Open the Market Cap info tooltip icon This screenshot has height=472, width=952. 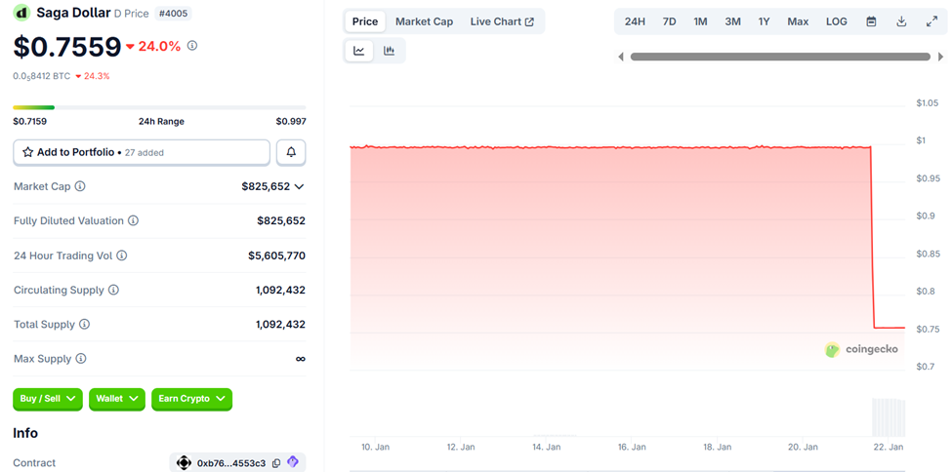point(80,186)
